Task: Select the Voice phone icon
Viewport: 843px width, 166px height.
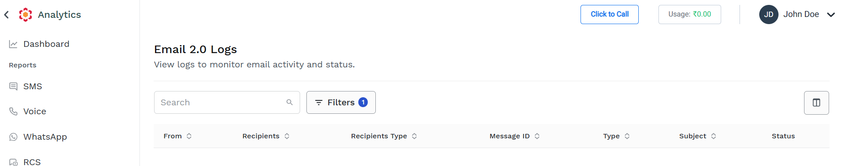Action: pyautogui.click(x=13, y=112)
